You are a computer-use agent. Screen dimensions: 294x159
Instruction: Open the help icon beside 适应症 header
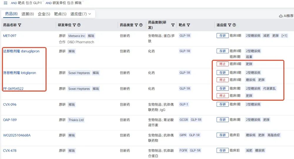234,25
